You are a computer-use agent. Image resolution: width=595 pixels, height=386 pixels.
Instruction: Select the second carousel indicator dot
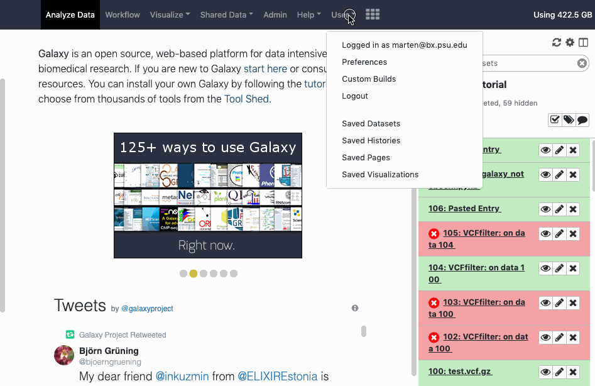pyautogui.click(x=194, y=273)
